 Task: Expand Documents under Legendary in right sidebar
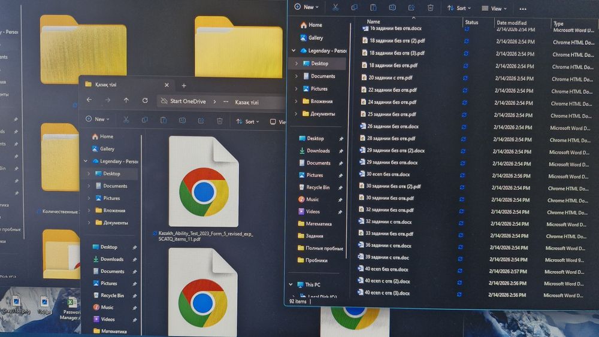tap(296, 77)
